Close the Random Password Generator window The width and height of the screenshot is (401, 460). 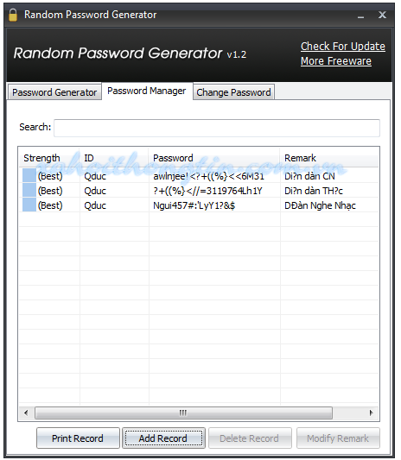pyautogui.click(x=382, y=15)
